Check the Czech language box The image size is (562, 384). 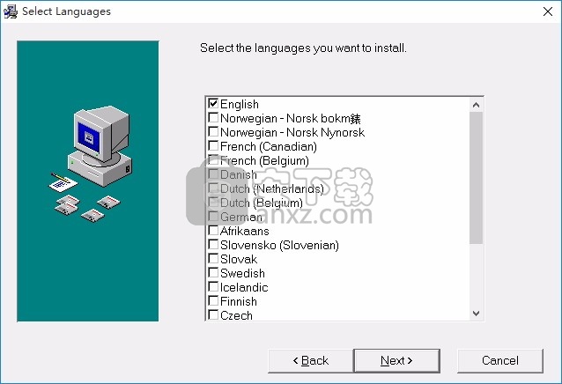213,315
